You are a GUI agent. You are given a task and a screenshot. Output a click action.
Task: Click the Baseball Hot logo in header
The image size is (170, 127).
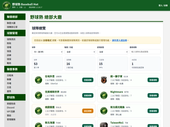[x=7, y=5]
